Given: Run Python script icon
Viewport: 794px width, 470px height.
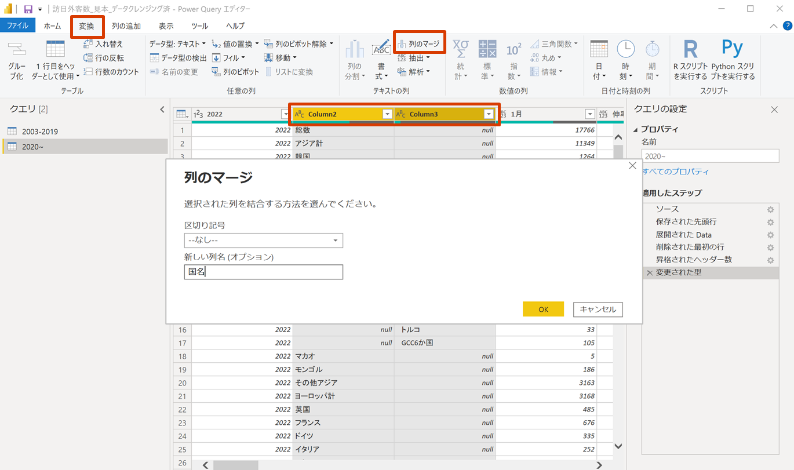Looking at the screenshot, I should (x=733, y=49).
